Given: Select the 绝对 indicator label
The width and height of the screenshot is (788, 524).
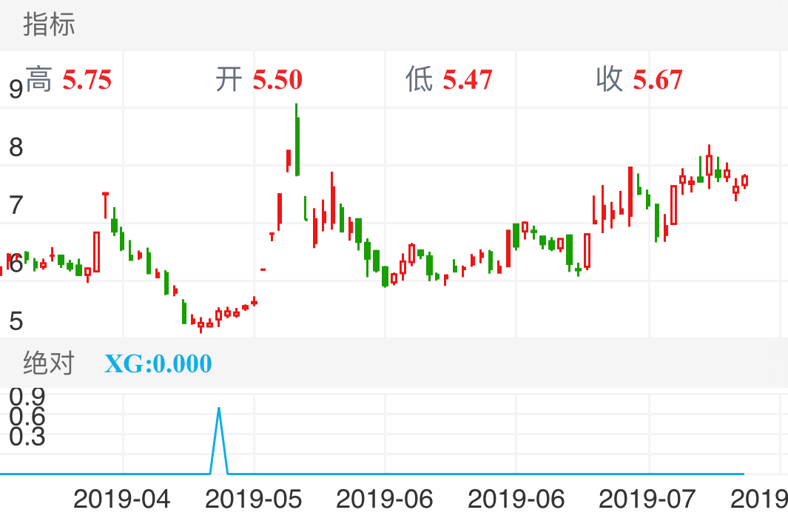Looking at the screenshot, I should [49, 363].
